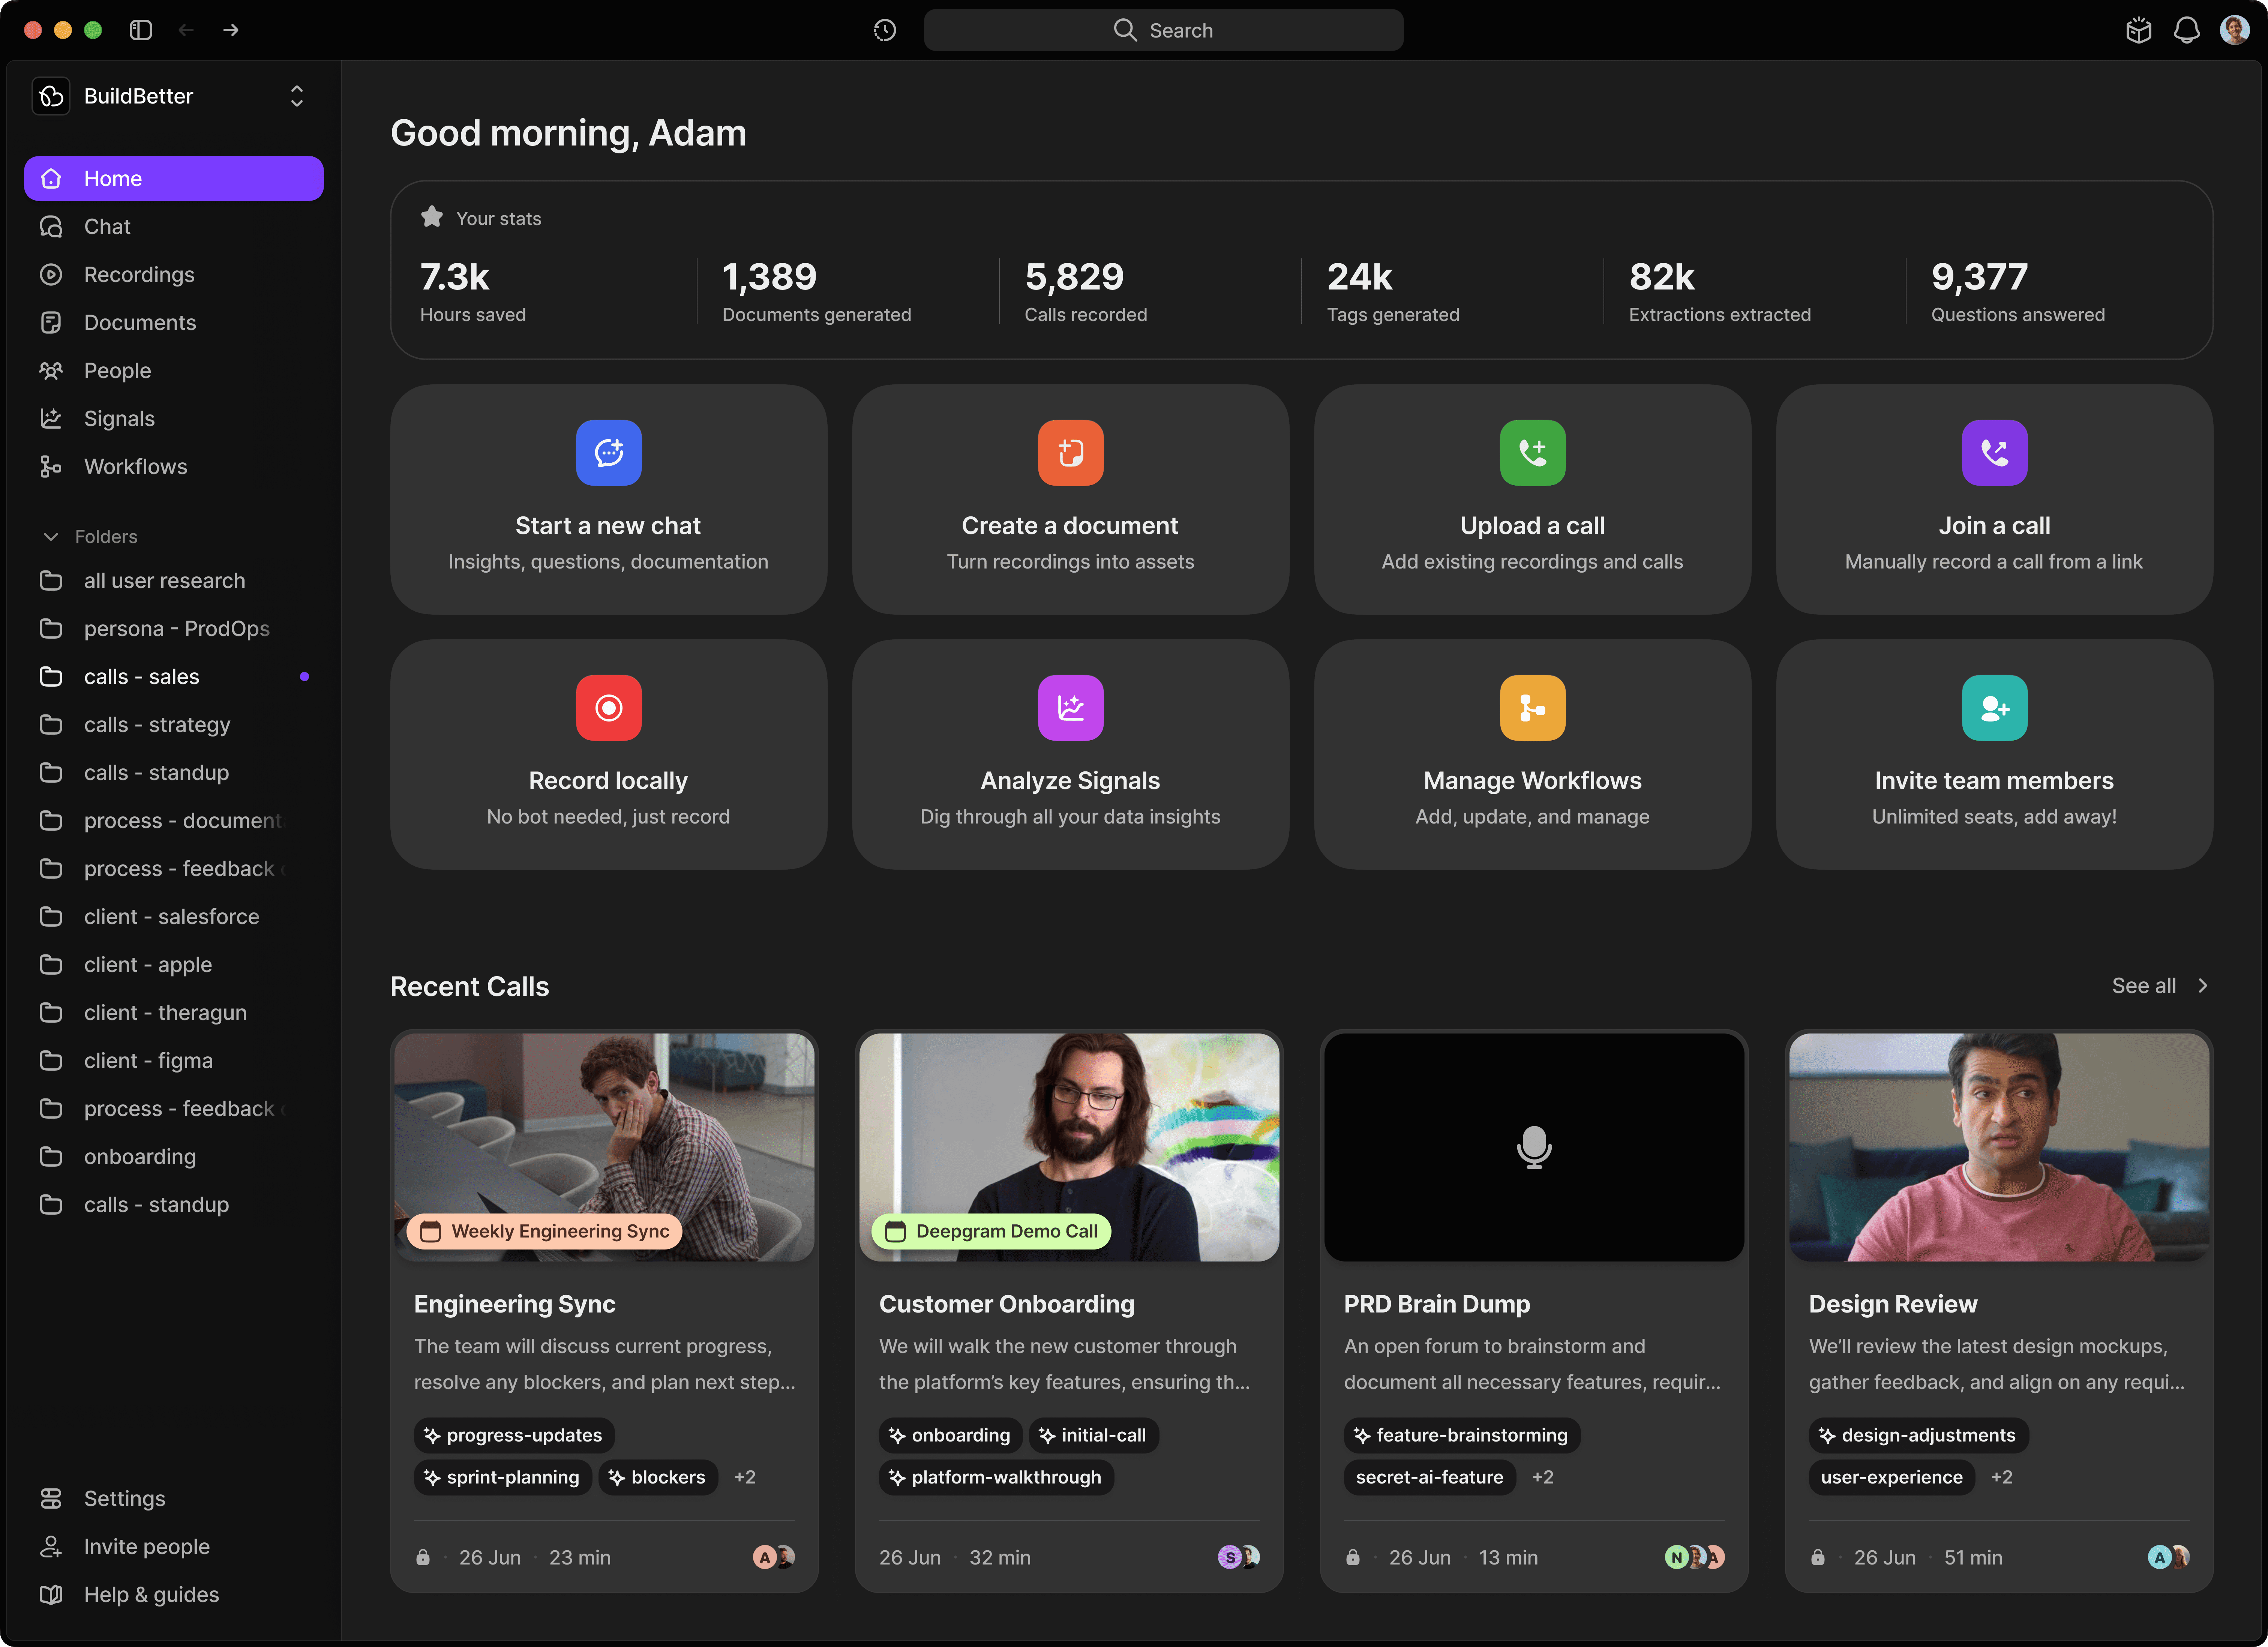Click the lock icon on Design Review call
Image resolution: width=2268 pixels, height=1647 pixels.
point(1818,1557)
